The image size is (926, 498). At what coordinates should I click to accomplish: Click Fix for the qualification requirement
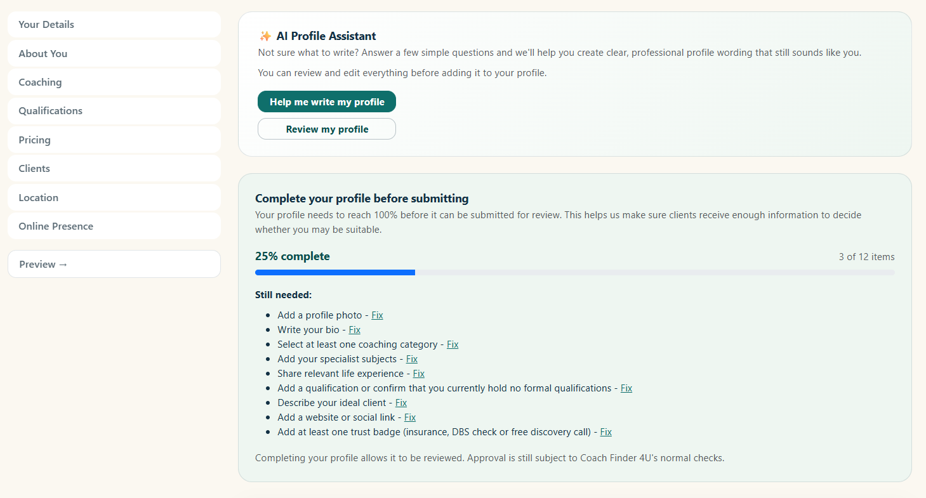click(x=626, y=388)
